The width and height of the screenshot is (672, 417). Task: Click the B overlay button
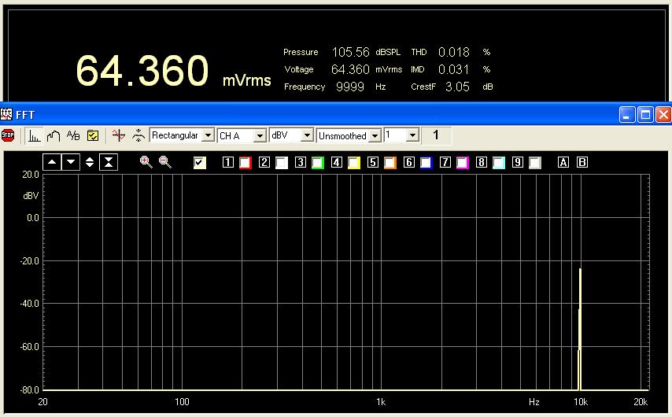coord(582,163)
